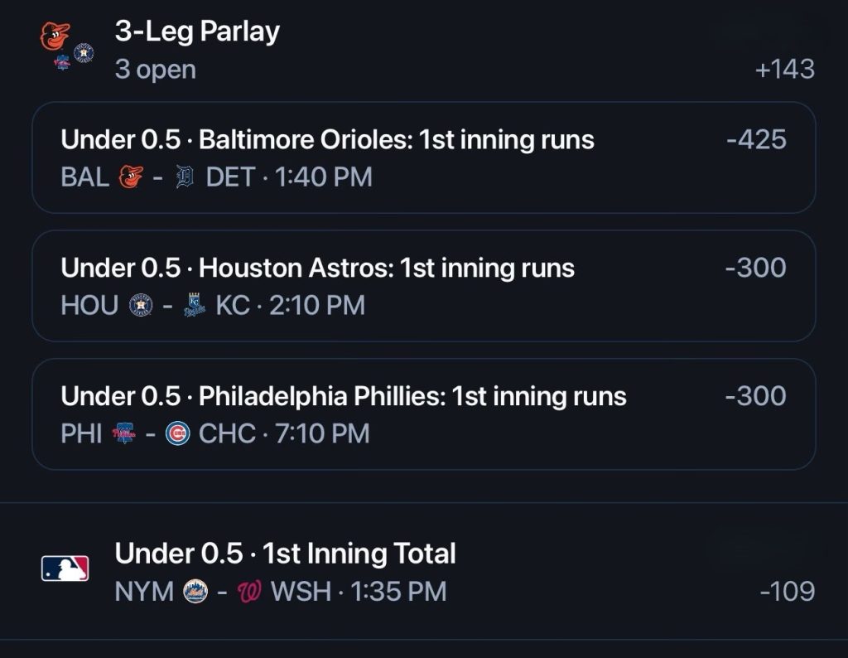
Task: Click the Tigers icon next to DET
Action: 185,177
